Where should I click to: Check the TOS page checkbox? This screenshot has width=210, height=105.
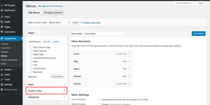click(x=31, y=65)
